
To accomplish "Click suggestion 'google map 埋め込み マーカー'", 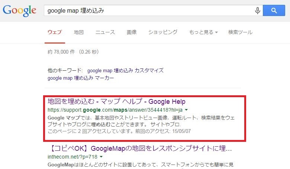I will 81,78.
